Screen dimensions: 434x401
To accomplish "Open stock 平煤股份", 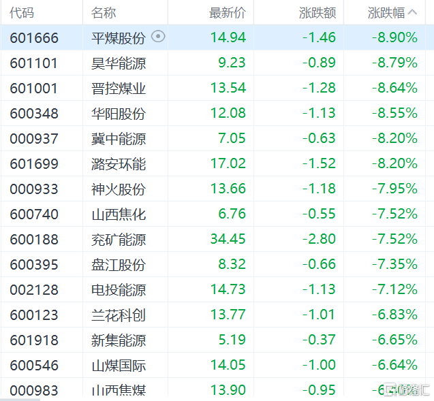I will 119,38.
